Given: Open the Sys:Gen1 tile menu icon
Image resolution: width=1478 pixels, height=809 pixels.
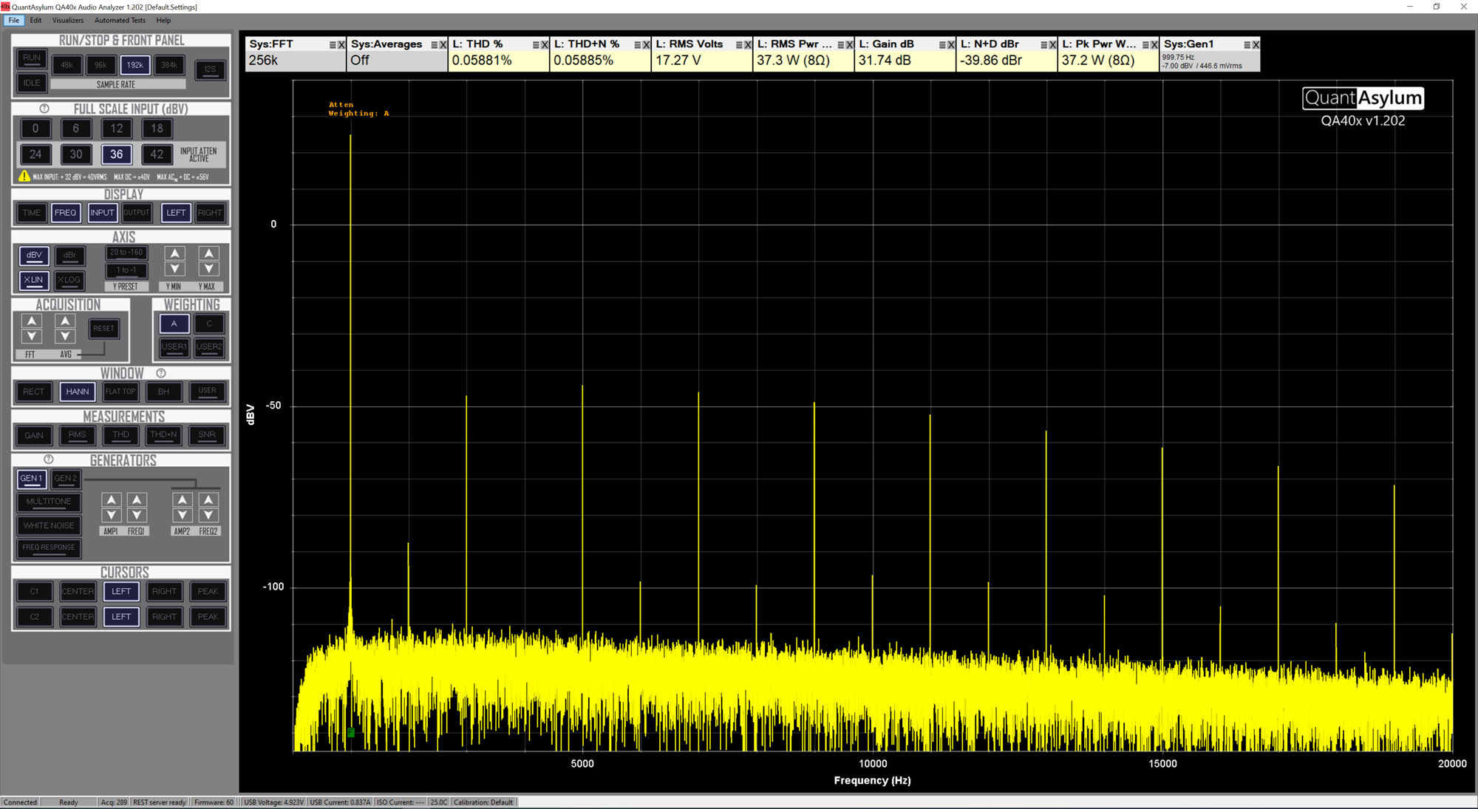Looking at the screenshot, I should 1247,45.
